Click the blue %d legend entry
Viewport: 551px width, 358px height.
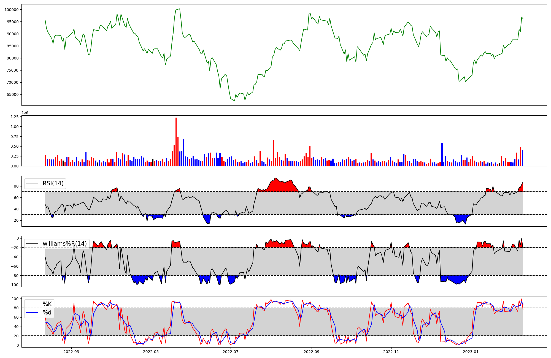click(47, 313)
